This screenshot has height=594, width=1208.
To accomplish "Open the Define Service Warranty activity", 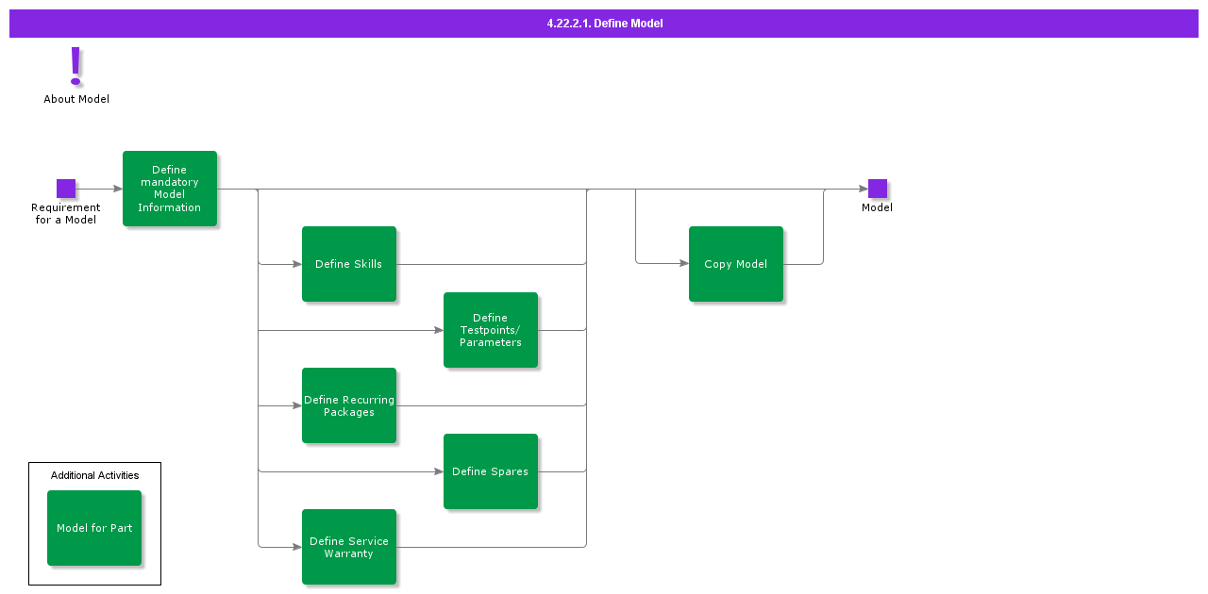I will pos(349,547).
